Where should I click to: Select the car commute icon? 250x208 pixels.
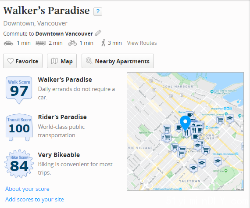click(x=8, y=43)
